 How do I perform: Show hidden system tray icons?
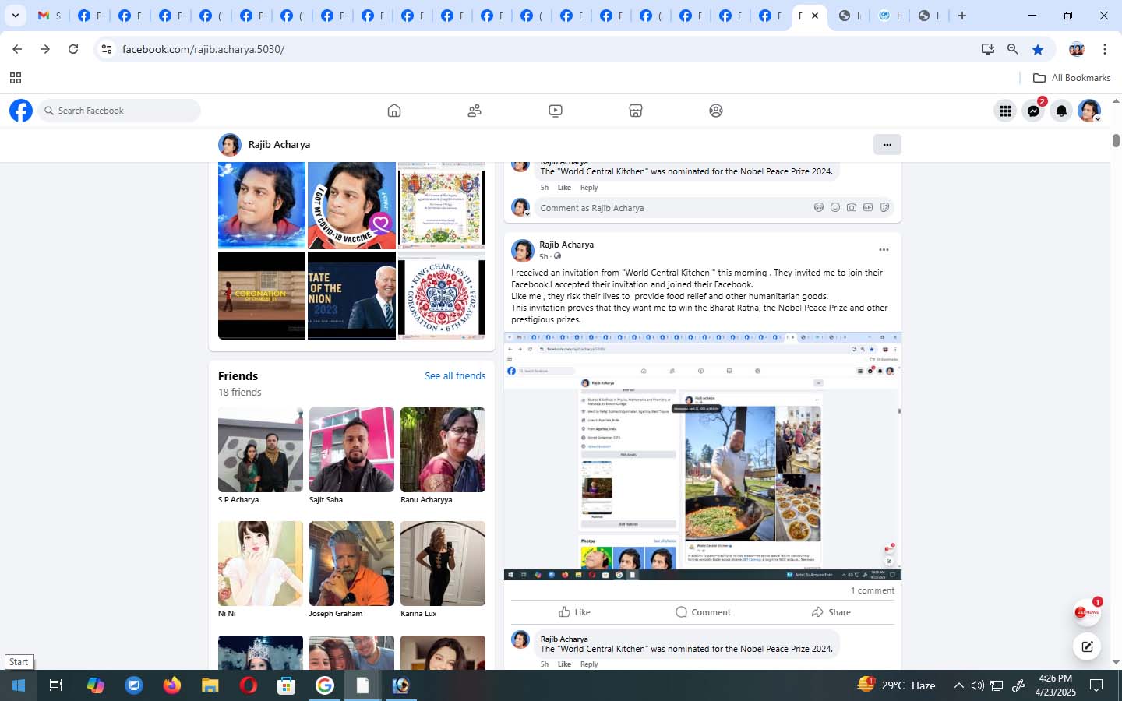click(x=958, y=685)
